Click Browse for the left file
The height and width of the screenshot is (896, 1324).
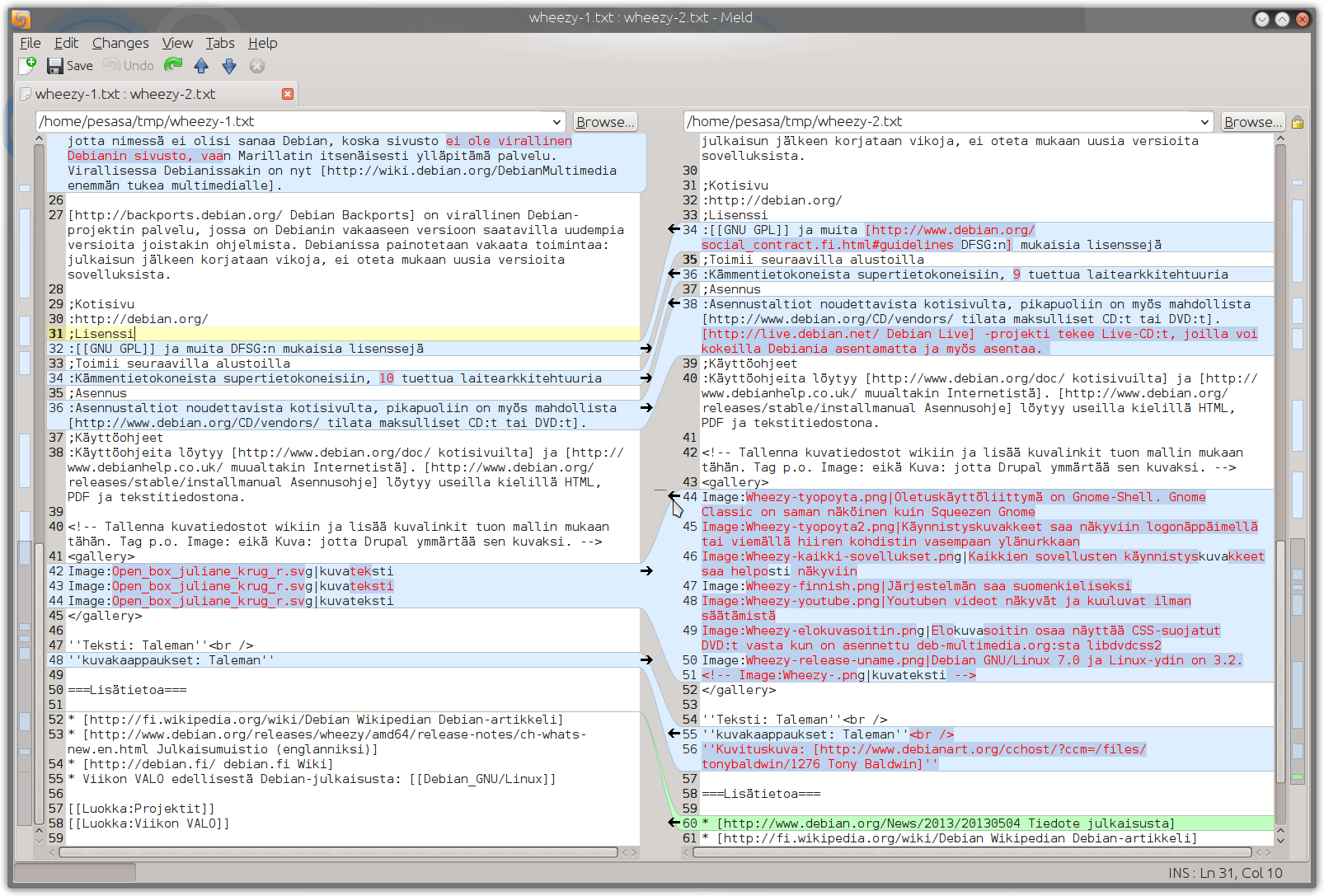[605, 122]
